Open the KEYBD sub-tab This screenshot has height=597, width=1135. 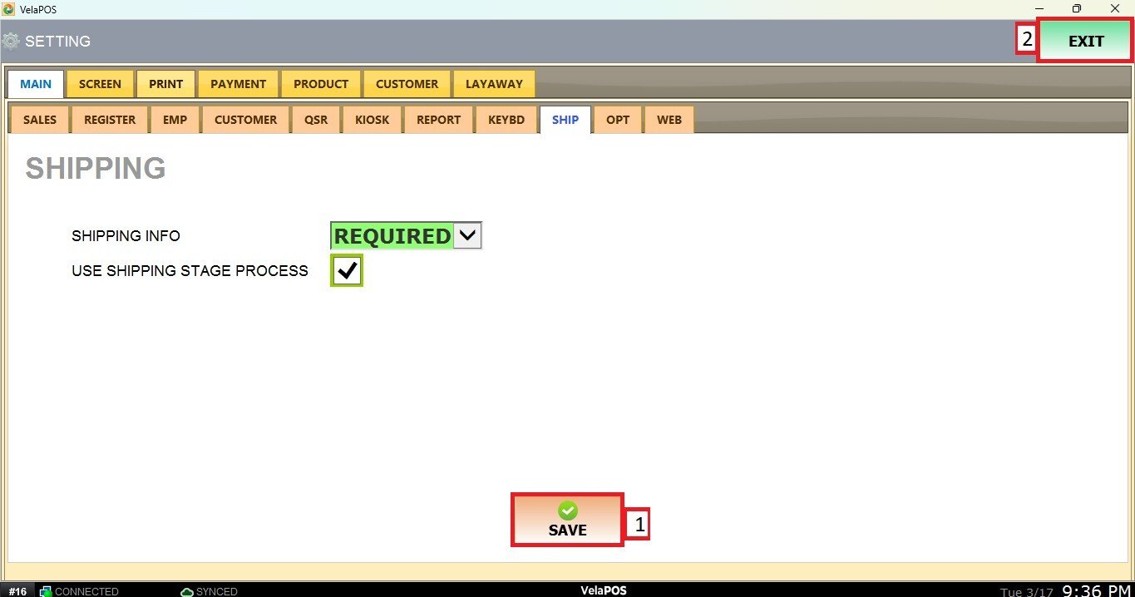[506, 120]
